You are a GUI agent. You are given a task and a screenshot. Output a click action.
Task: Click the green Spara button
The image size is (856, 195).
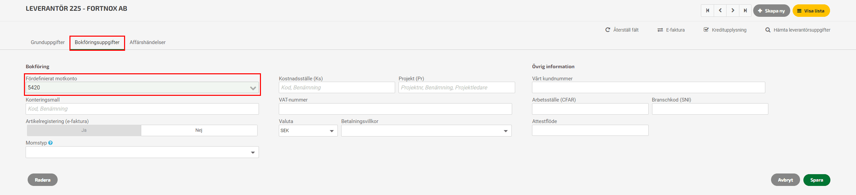(817, 180)
